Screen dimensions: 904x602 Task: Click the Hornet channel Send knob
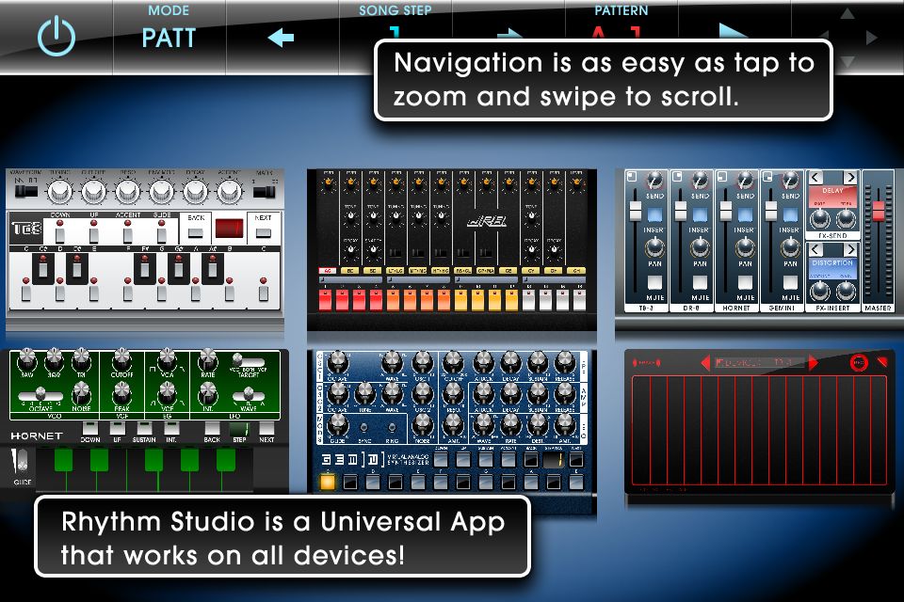tap(745, 181)
